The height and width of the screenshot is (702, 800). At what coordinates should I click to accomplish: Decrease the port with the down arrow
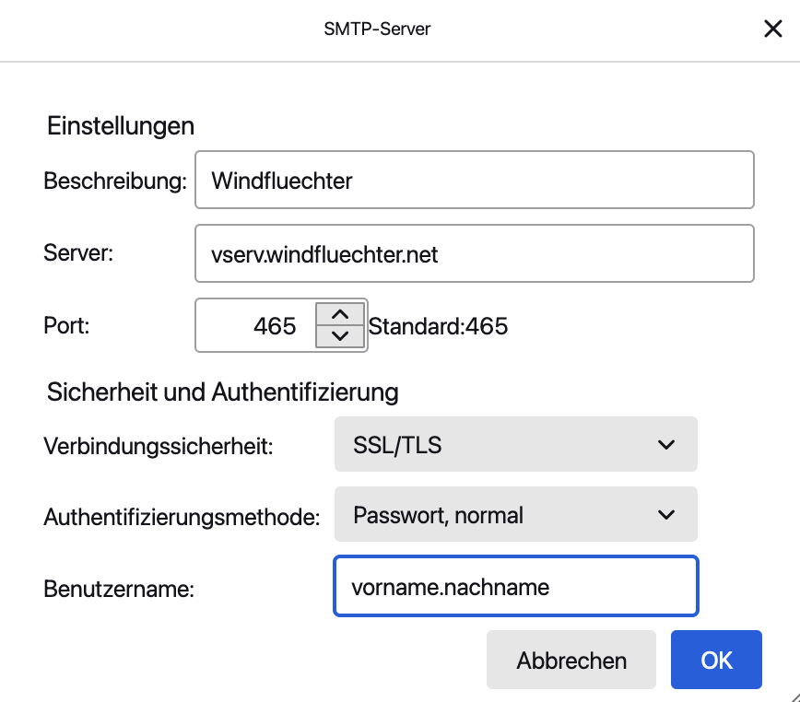(340, 336)
